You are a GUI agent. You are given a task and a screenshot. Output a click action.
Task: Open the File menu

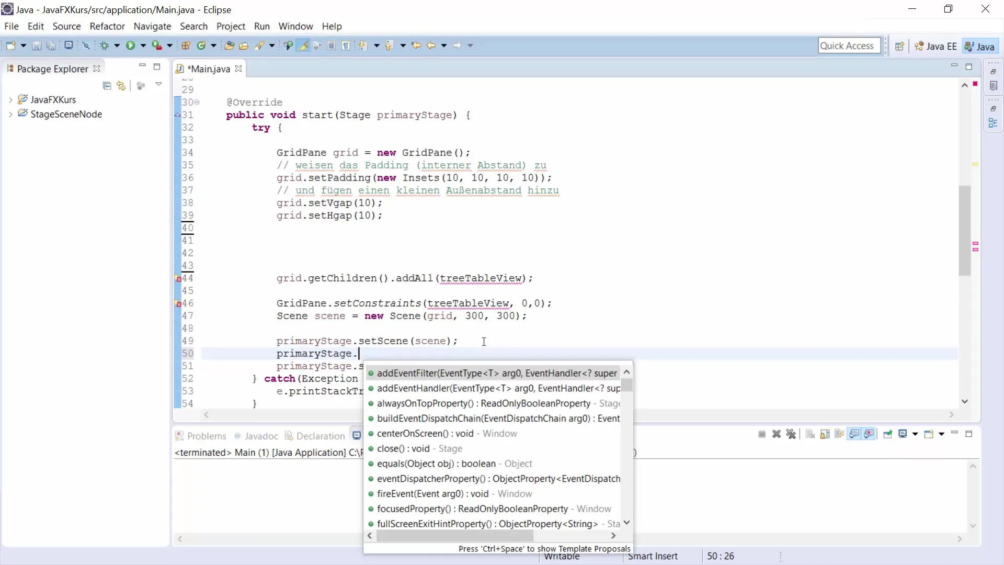pos(11,26)
